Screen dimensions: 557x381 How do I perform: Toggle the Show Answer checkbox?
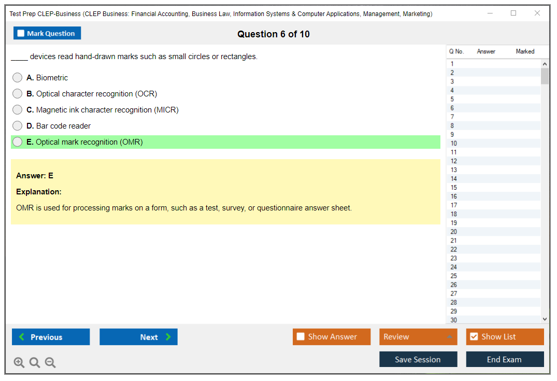301,337
